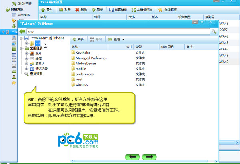Minimize the "Twinsen" 的 iPhone window
Screen dimensions: 240x164
pyautogui.click(x=195, y=22)
